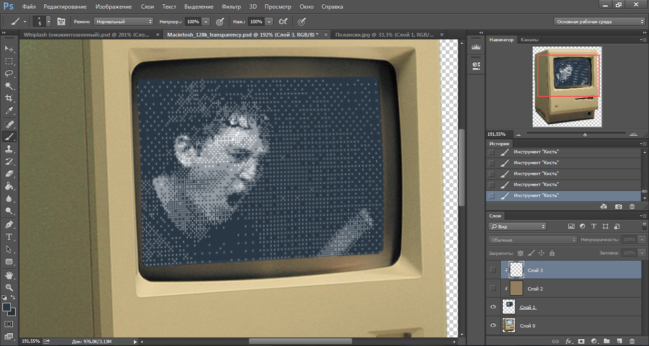
Task: Add a layer mask icon
Action: click(581, 341)
